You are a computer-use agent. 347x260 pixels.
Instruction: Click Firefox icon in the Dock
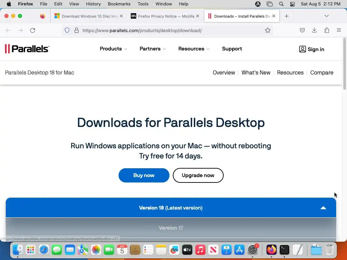pos(271,250)
